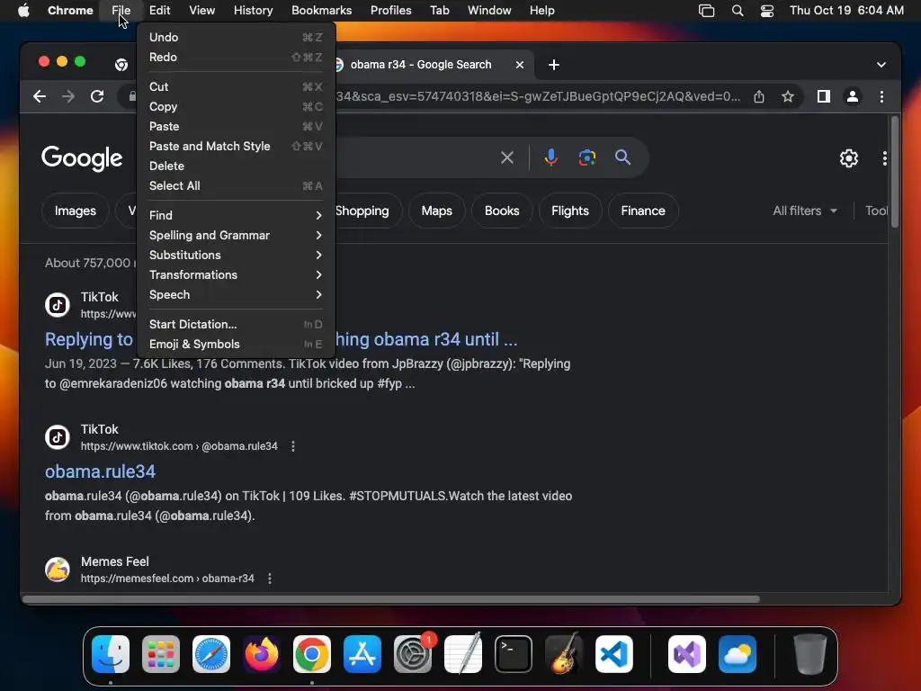Open Launchpad from the Dock

(x=160, y=654)
